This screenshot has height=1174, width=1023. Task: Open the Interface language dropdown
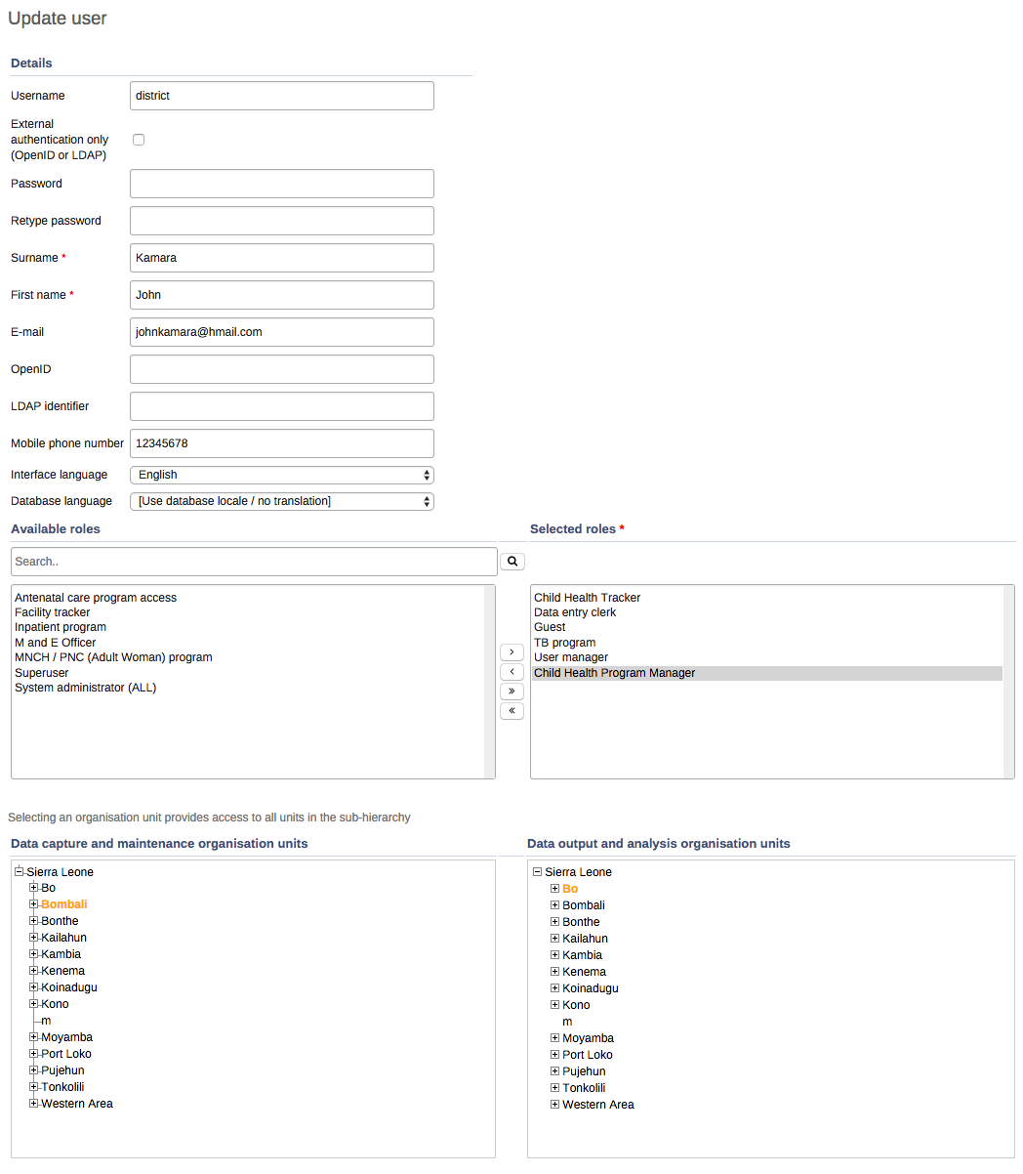click(281, 475)
